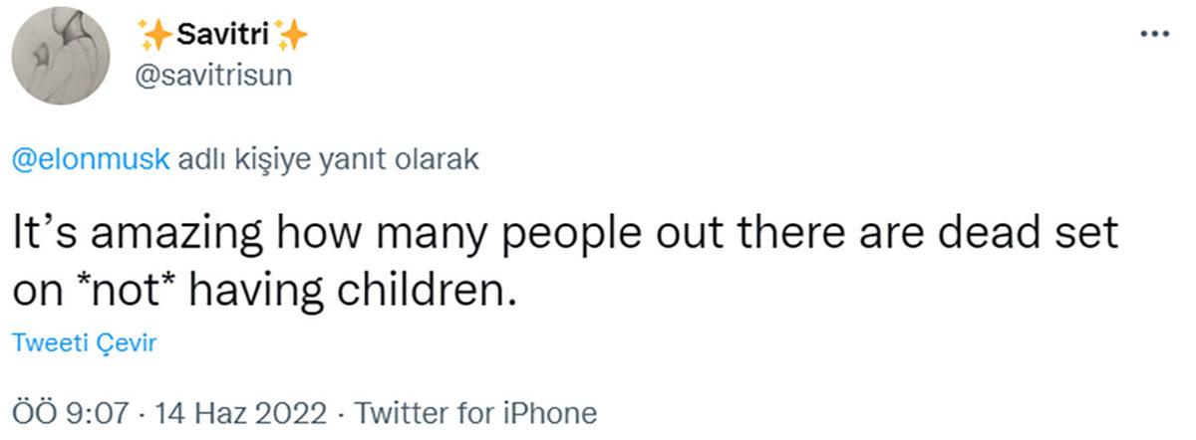Translate tweet with Tweeti Çevir
This screenshot has height=440, width=1196.
click(84, 343)
